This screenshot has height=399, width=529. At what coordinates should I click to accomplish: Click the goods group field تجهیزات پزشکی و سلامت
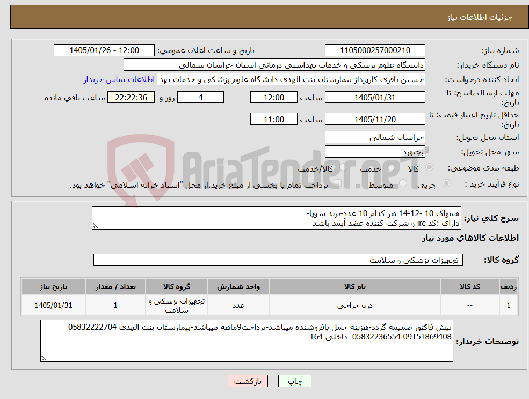[x=278, y=260]
